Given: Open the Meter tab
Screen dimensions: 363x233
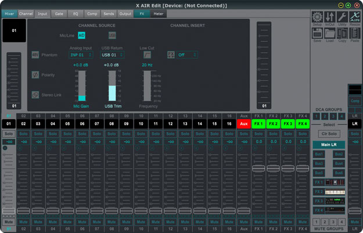Looking at the screenshot, I should pos(159,14).
